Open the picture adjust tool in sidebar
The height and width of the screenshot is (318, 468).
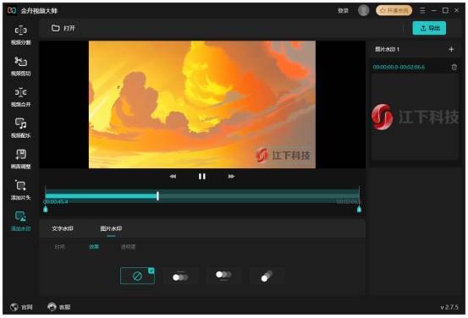[20, 159]
